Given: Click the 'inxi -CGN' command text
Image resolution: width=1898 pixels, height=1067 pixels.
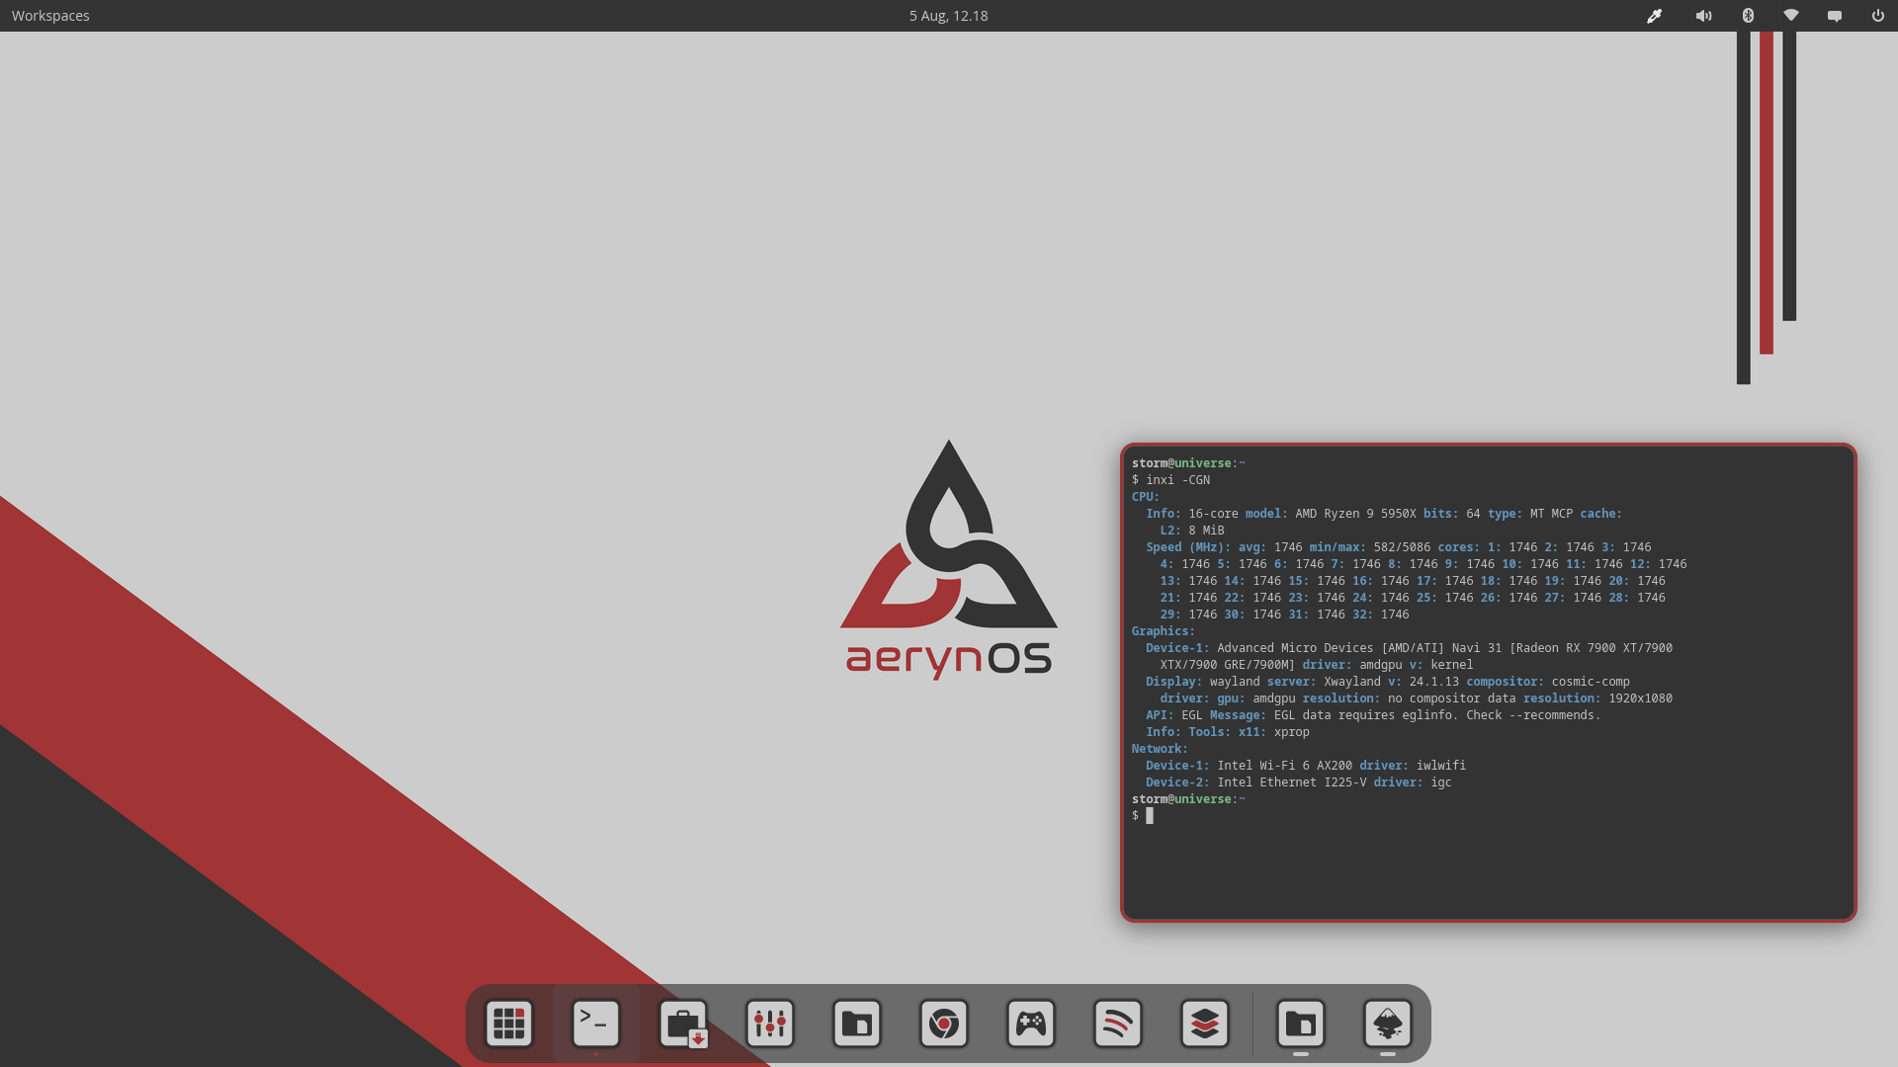Looking at the screenshot, I should [x=1177, y=480].
